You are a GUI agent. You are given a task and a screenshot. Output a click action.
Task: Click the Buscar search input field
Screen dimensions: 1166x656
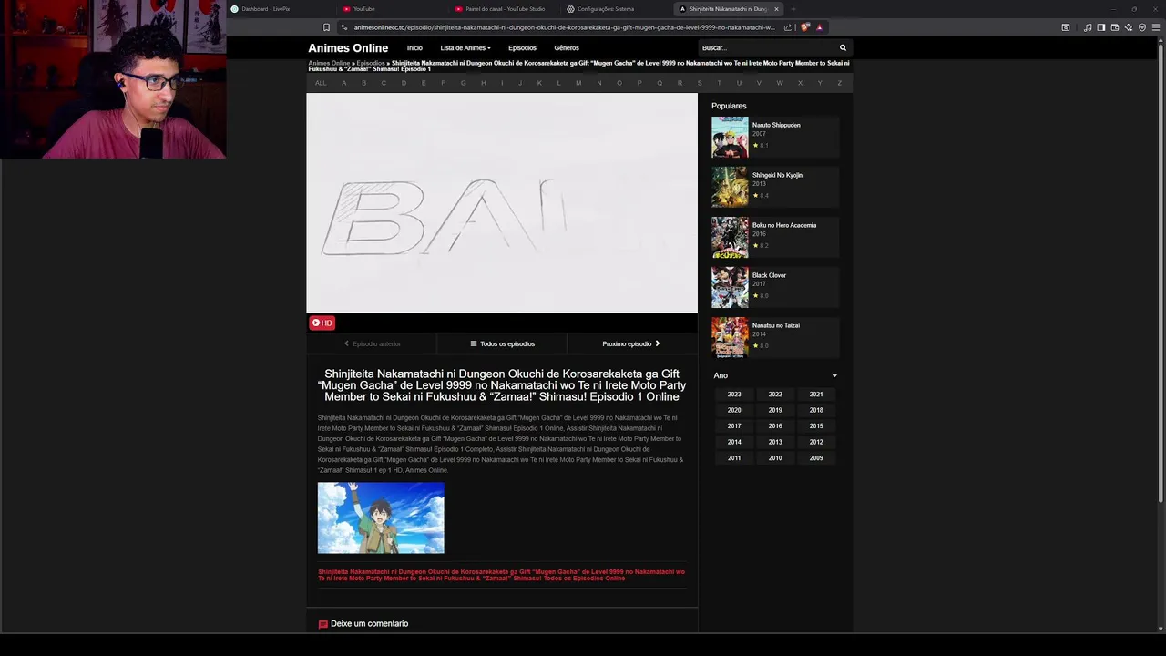(x=767, y=48)
